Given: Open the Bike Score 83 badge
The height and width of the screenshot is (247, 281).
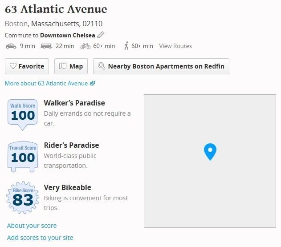Looking at the screenshot, I should tap(22, 198).
